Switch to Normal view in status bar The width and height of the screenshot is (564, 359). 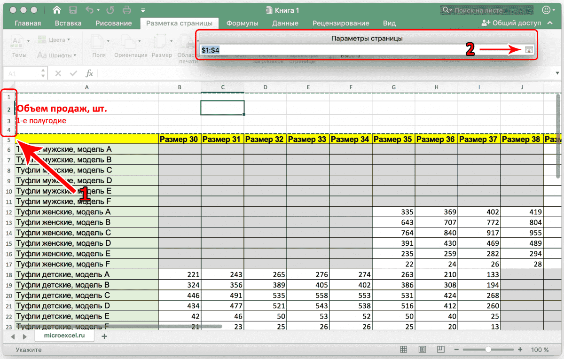[x=403, y=350]
